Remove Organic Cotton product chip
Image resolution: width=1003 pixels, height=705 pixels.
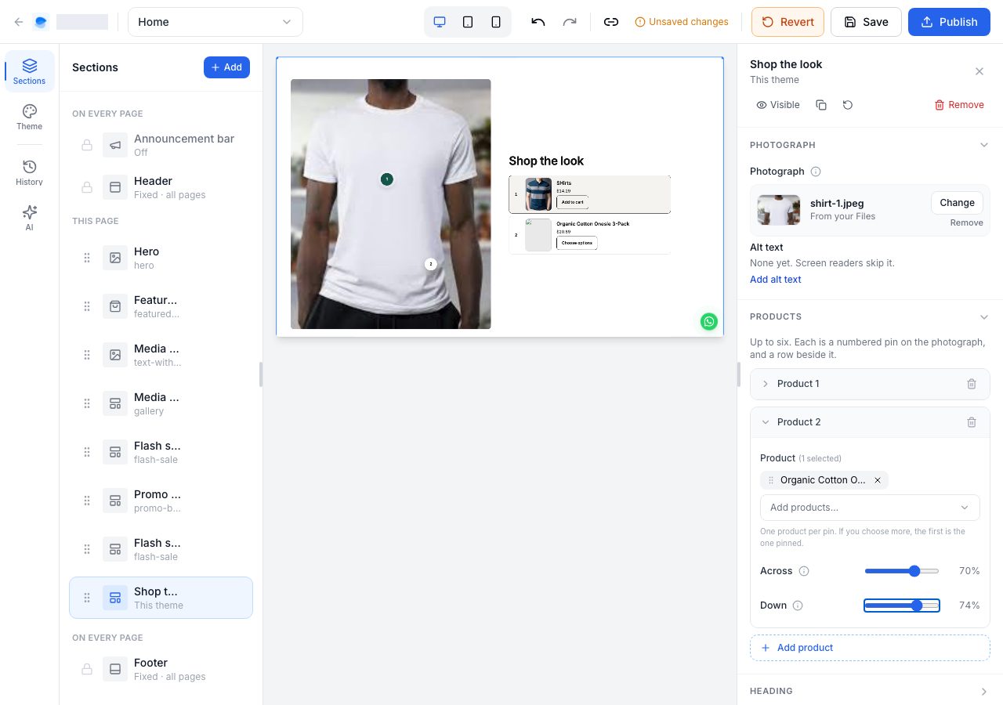(x=878, y=480)
